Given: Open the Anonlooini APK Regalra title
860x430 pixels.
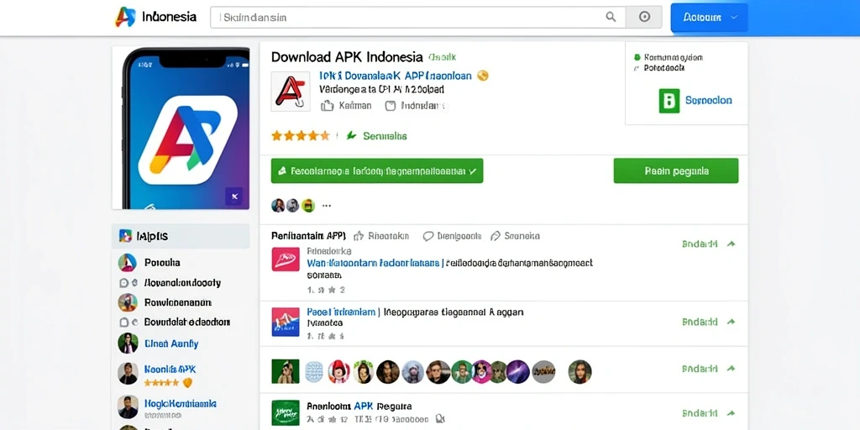Looking at the screenshot, I should pyautogui.click(x=359, y=406).
